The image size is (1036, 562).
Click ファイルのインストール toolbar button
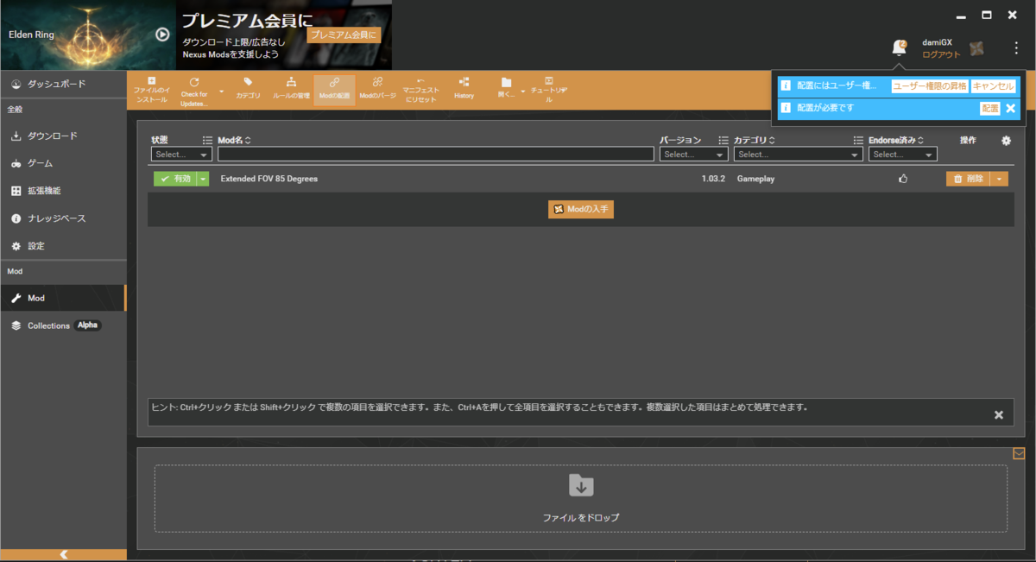pos(151,90)
